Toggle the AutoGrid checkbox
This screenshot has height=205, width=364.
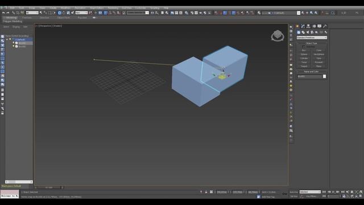pos(304,47)
